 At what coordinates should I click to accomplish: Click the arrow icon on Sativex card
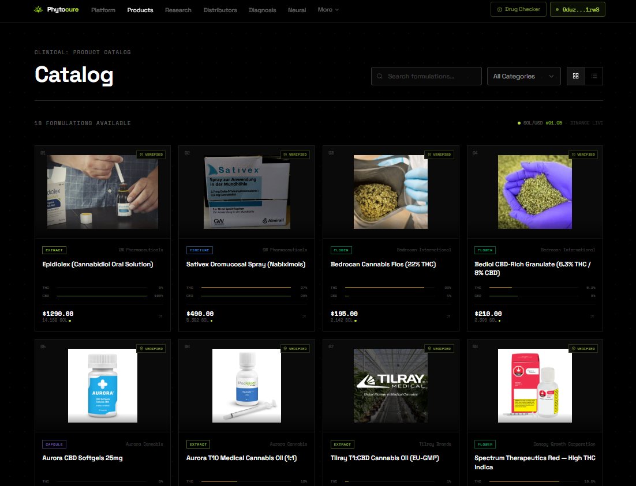click(304, 317)
